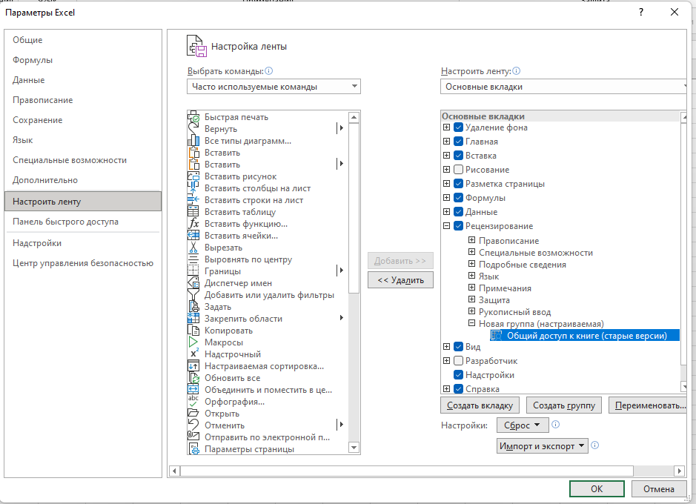Click the info icon beside Выбрать команды
This screenshot has height=504, width=696.
click(x=268, y=71)
